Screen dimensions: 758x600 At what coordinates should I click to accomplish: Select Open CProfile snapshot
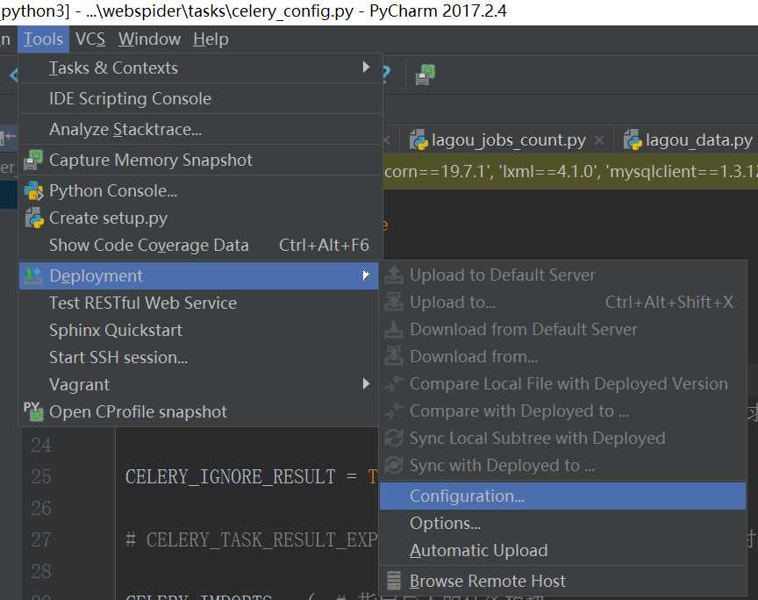pos(198,412)
